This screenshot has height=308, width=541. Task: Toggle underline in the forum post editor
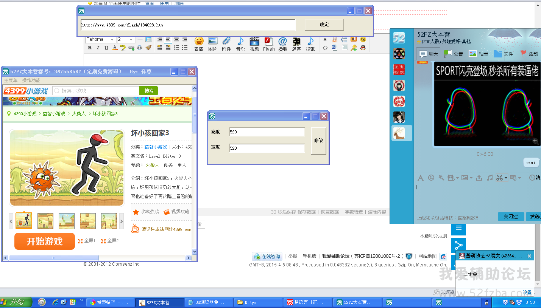106,48
